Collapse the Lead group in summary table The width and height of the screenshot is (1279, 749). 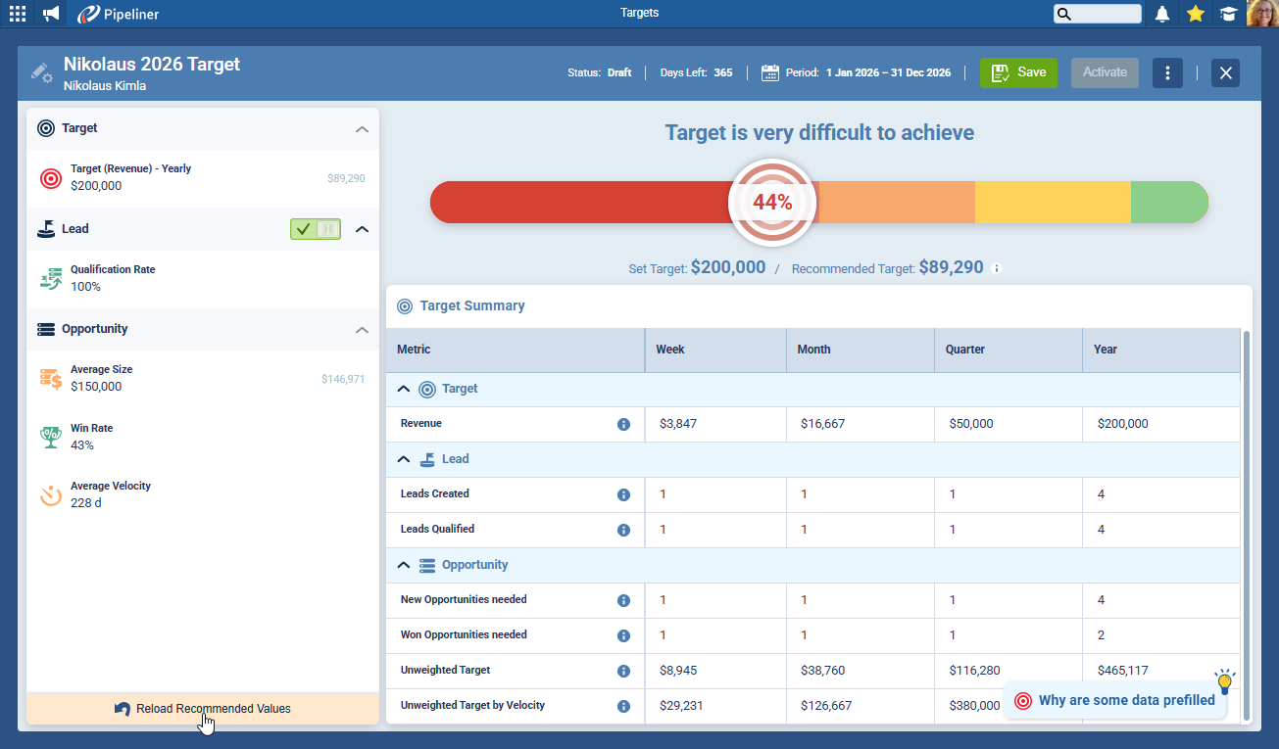403,459
